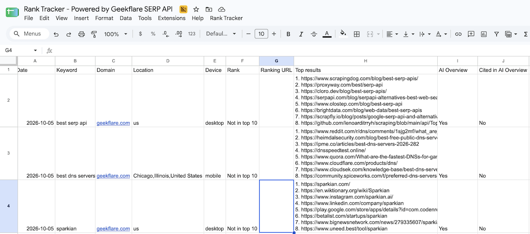Image resolution: width=530 pixels, height=234 pixels.
Task: Open the text wrapping dropdown
Action: pyautogui.click(x=424, y=34)
